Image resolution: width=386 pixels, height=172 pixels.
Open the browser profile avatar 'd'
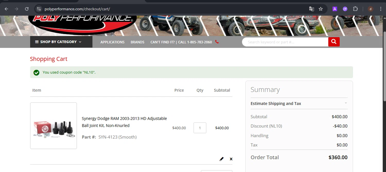tap(371, 9)
